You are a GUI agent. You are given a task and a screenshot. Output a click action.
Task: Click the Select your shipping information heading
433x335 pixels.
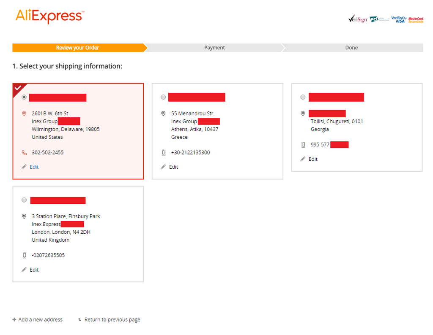(67, 66)
